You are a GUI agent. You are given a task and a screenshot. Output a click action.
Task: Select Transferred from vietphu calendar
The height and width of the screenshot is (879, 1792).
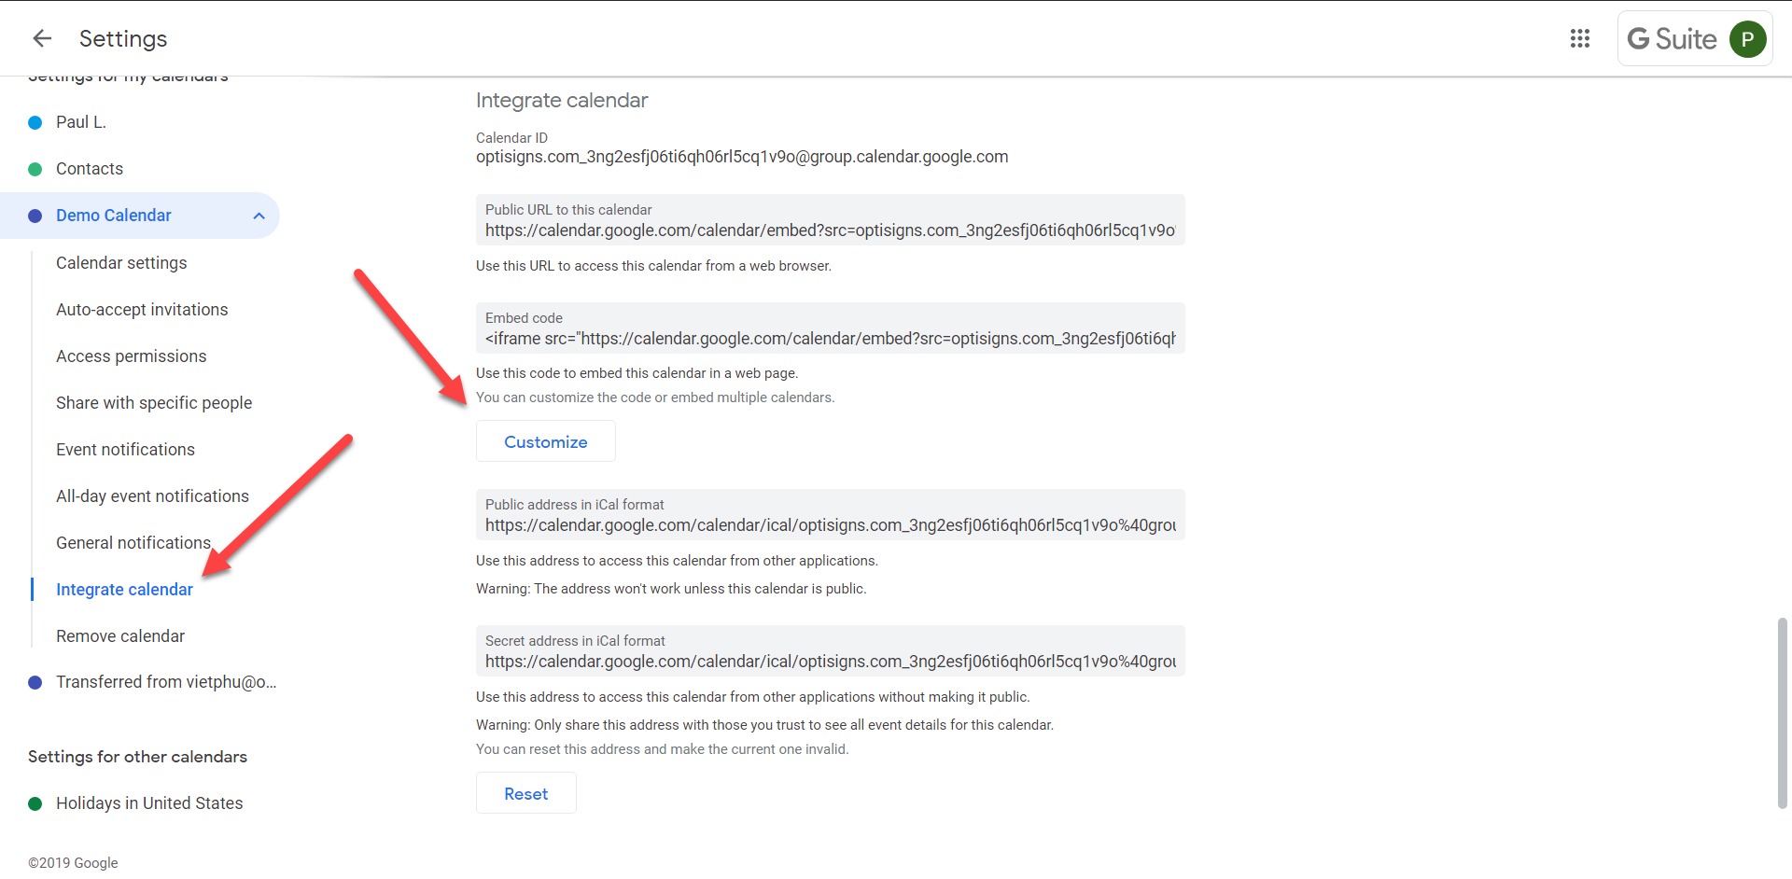click(166, 682)
